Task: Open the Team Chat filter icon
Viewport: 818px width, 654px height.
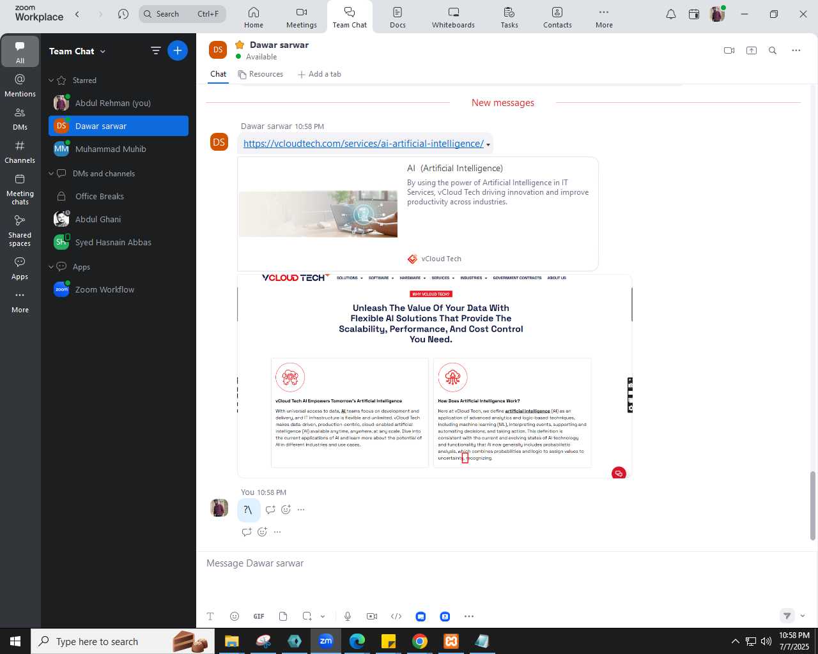Action: coord(155,50)
